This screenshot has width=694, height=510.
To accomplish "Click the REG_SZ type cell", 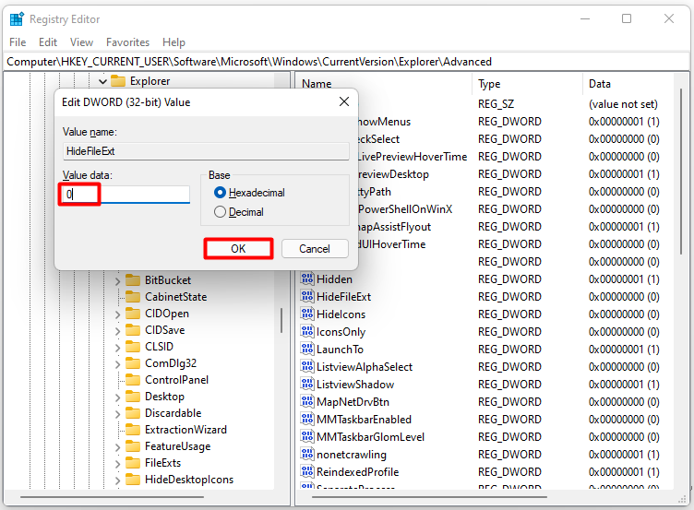I will (x=496, y=104).
